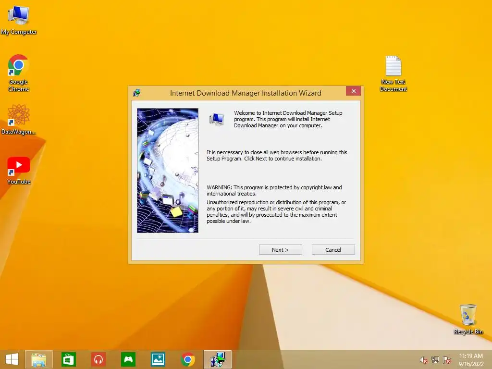The width and height of the screenshot is (492, 369).
Task: Open the Photos app in taskbar
Action: [x=158, y=359]
